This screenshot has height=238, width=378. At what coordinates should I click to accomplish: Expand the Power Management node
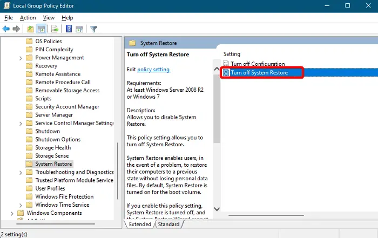pos(21,58)
